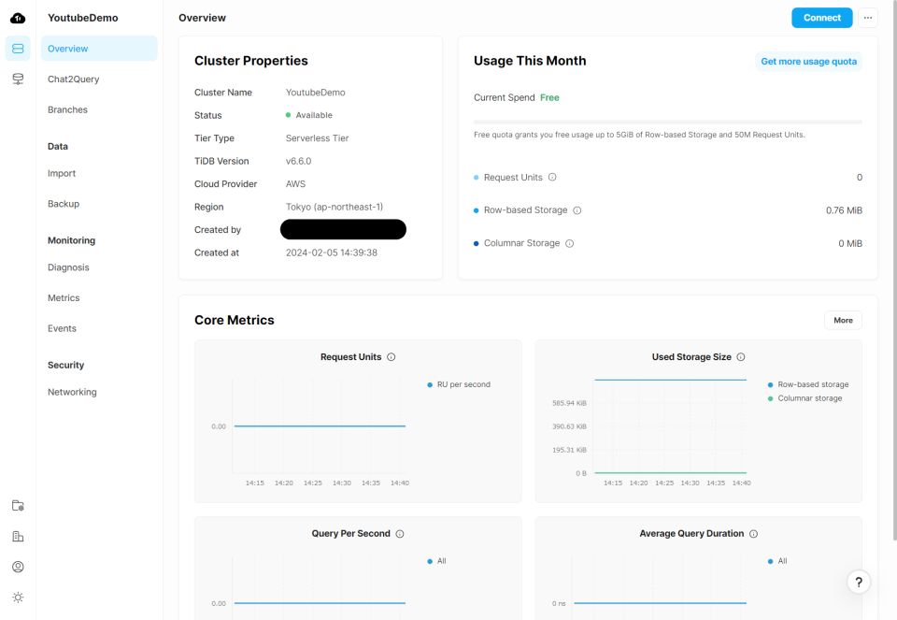Click the Free current spend label
The image size is (897, 620).
(x=549, y=97)
